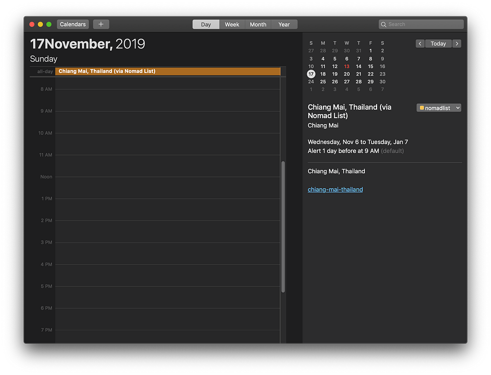Screen dimensions: 491x375
Task: Click the search magnifier icon
Action: point(383,25)
